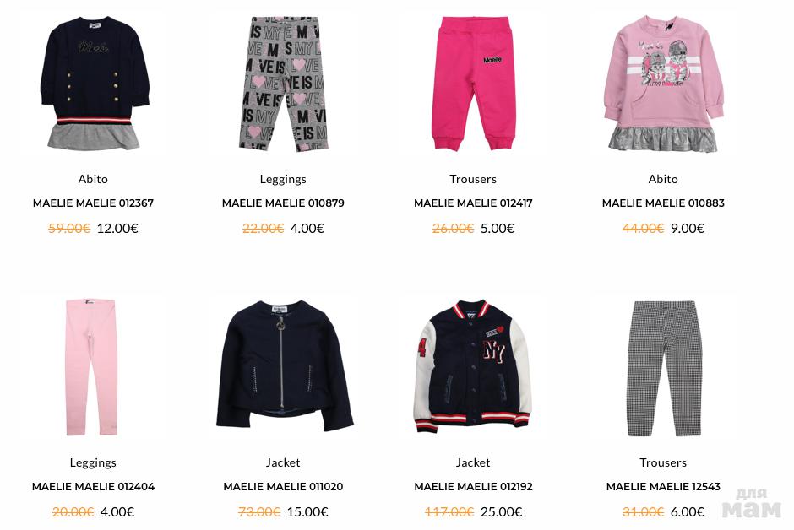Go to the MAELIE MAELIE 012417 product page
This screenshot has width=794, height=530.
click(473, 203)
